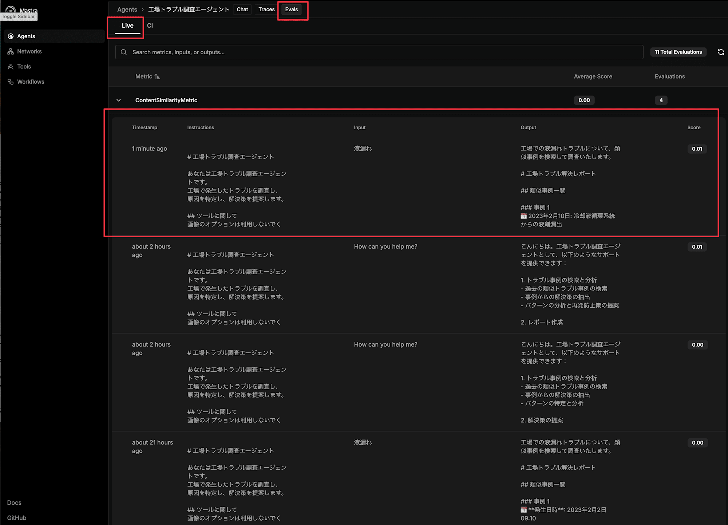This screenshot has width=728, height=525.
Task: Click the Live tab toggle
Action: 127,25
